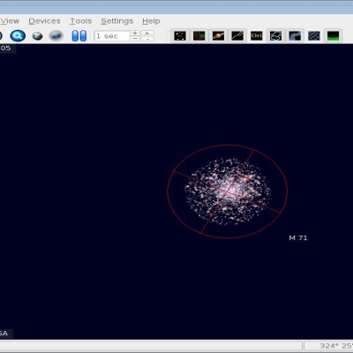Toggle solar system planets display
Screen dimensions: 353x353
pyautogui.click(x=218, y=36)
